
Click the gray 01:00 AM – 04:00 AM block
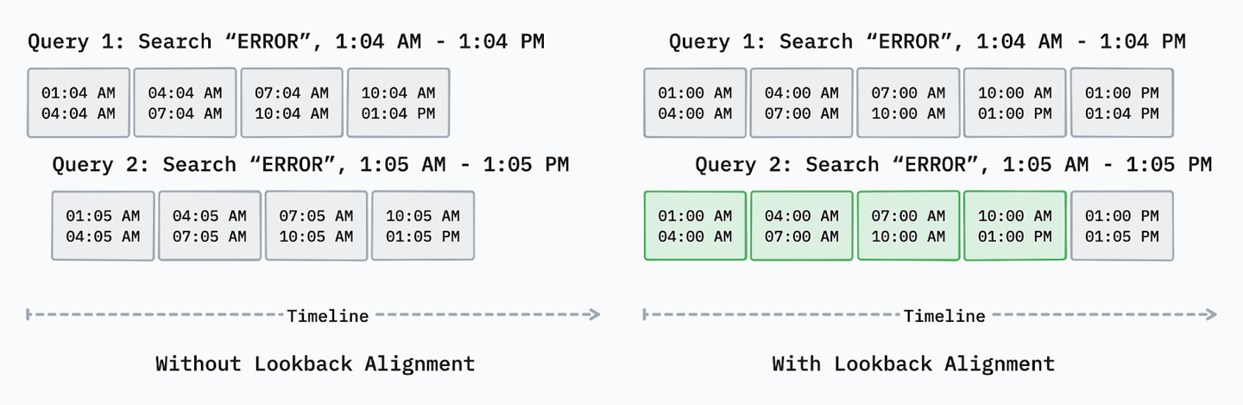click(695, 103)
